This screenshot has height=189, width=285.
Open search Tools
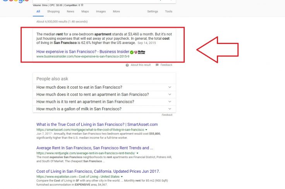[x=168, y=12]
